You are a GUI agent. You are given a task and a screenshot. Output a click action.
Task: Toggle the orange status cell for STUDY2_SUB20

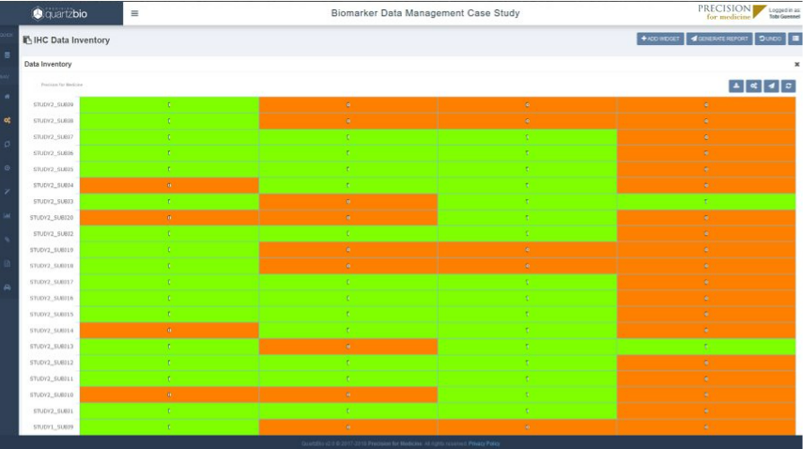168,218
